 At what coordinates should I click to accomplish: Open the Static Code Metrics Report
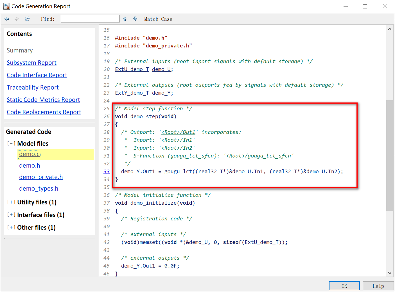point(43,100)
